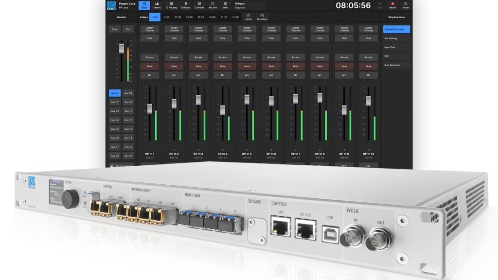Open the Labels icon
Viewport: 498px width, 280px height.
248,17
